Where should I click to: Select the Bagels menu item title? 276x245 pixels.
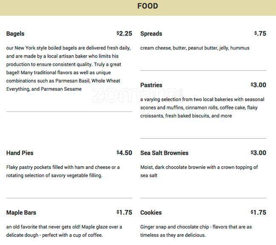pos(15,33)
